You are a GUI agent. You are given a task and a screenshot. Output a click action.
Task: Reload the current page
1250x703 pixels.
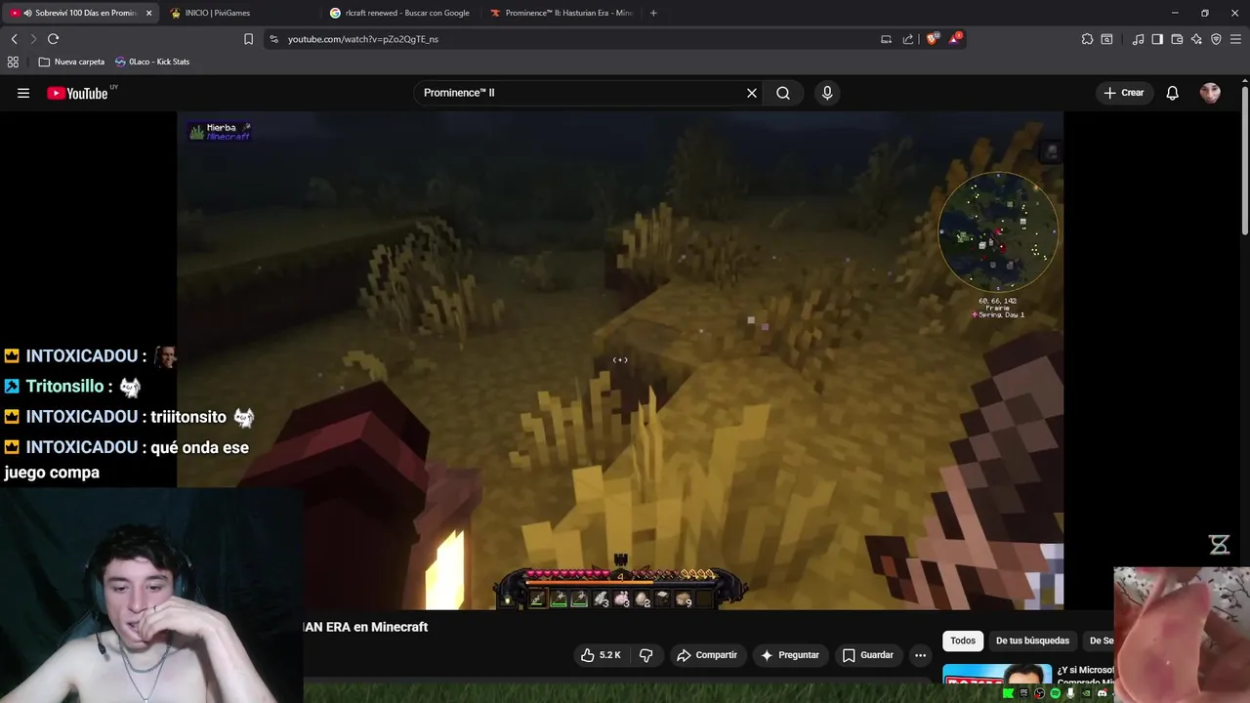tap(53, 39)
